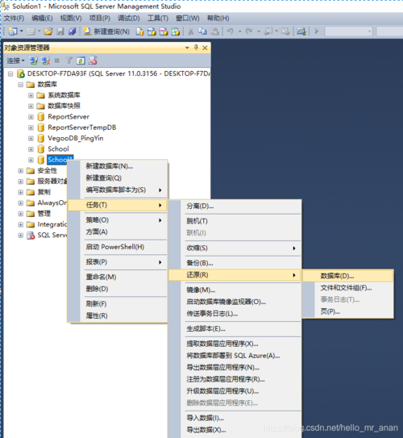Choose 文件和文件组(F)... under 还原
This screenshot has width=403, height=438.
pyautogui.click(x=348, y=288)
